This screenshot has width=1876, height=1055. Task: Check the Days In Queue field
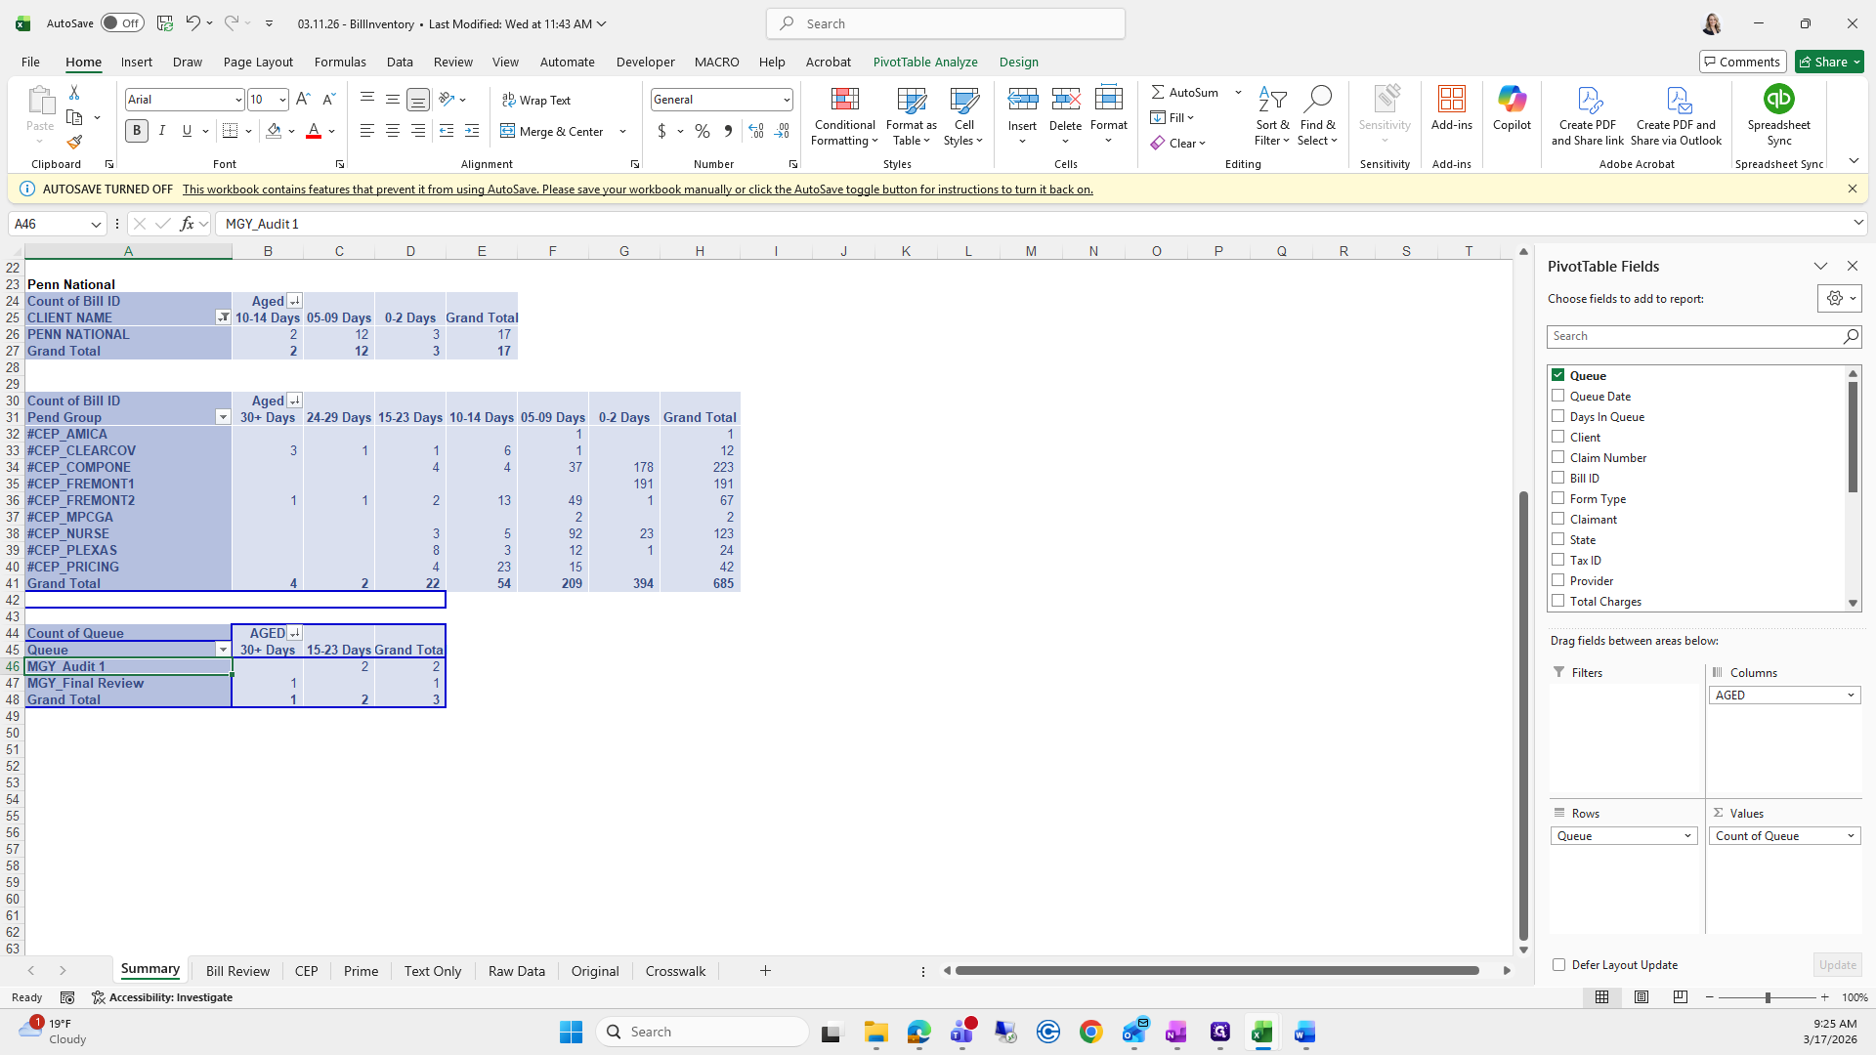pos(1558,416)
